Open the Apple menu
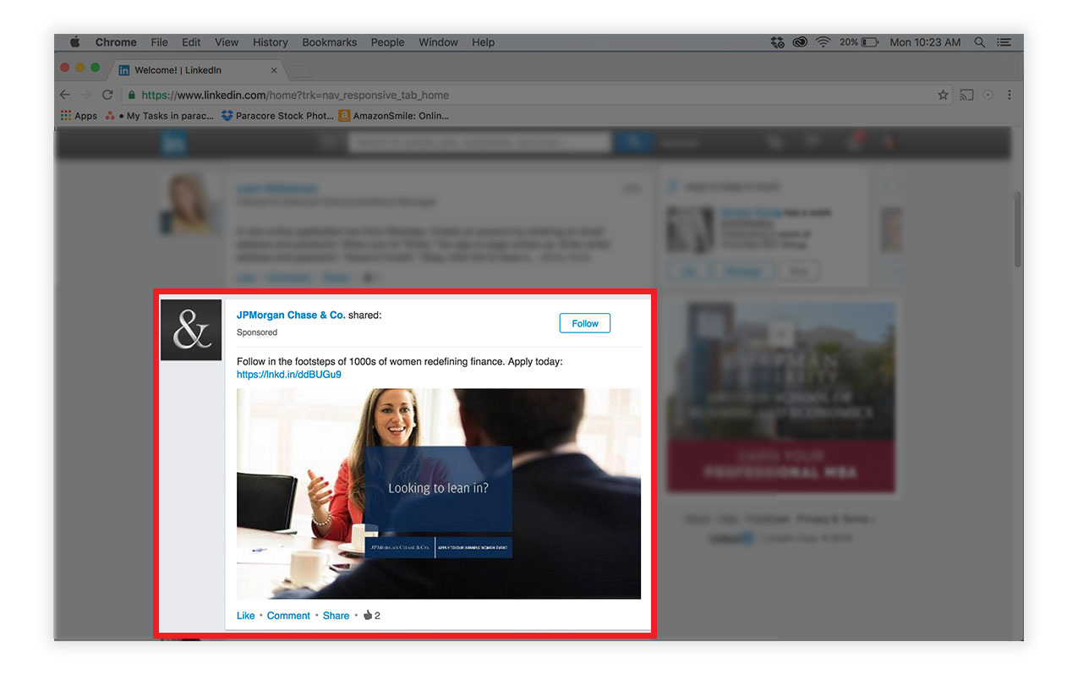Screen dimensions: 1078x675 74,42
